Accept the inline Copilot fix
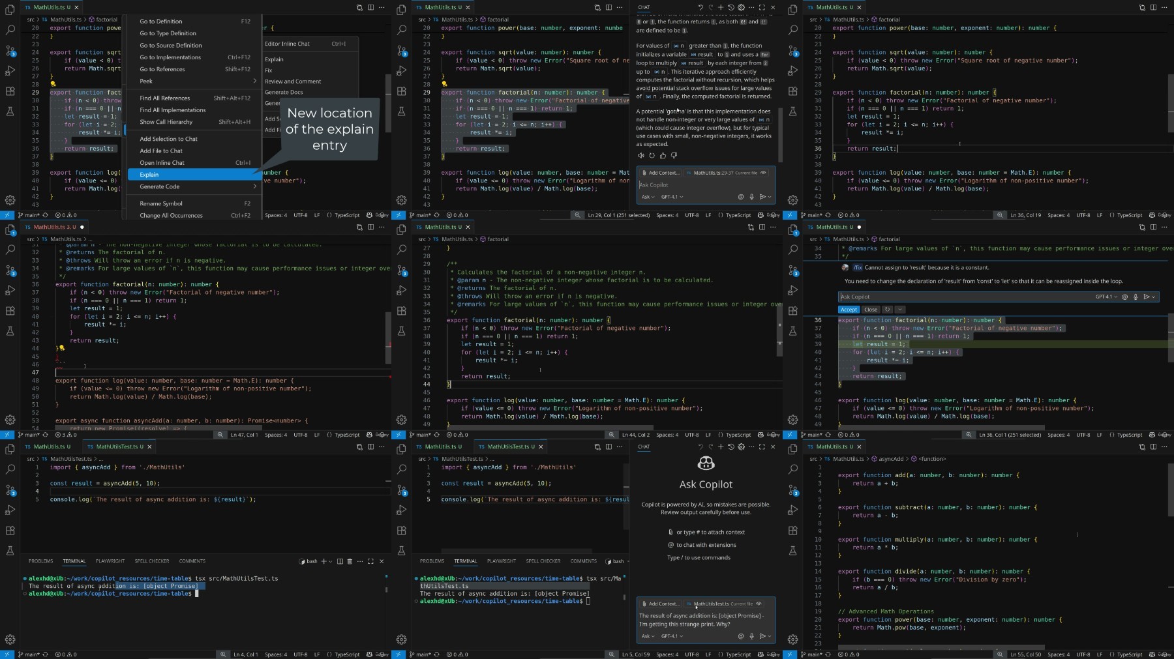The width and height of the screenshot is (1174, 659). click(849, 310)
